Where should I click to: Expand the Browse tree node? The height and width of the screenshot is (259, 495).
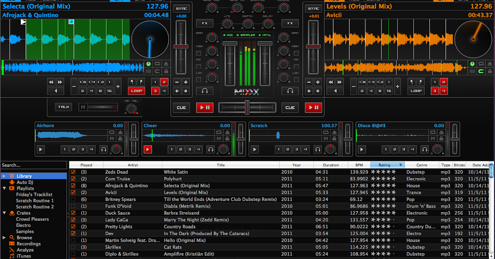point(4,238)
